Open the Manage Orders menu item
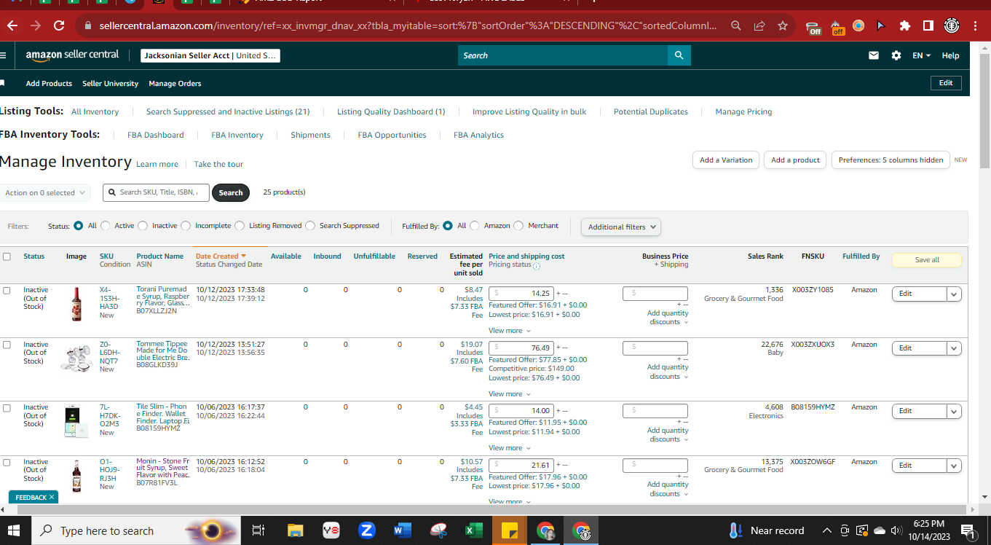Screen dimensions: 991x545 point(175,84)
